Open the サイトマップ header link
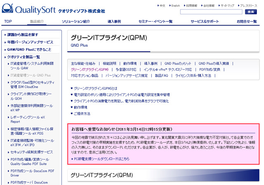 click(227, 5)
